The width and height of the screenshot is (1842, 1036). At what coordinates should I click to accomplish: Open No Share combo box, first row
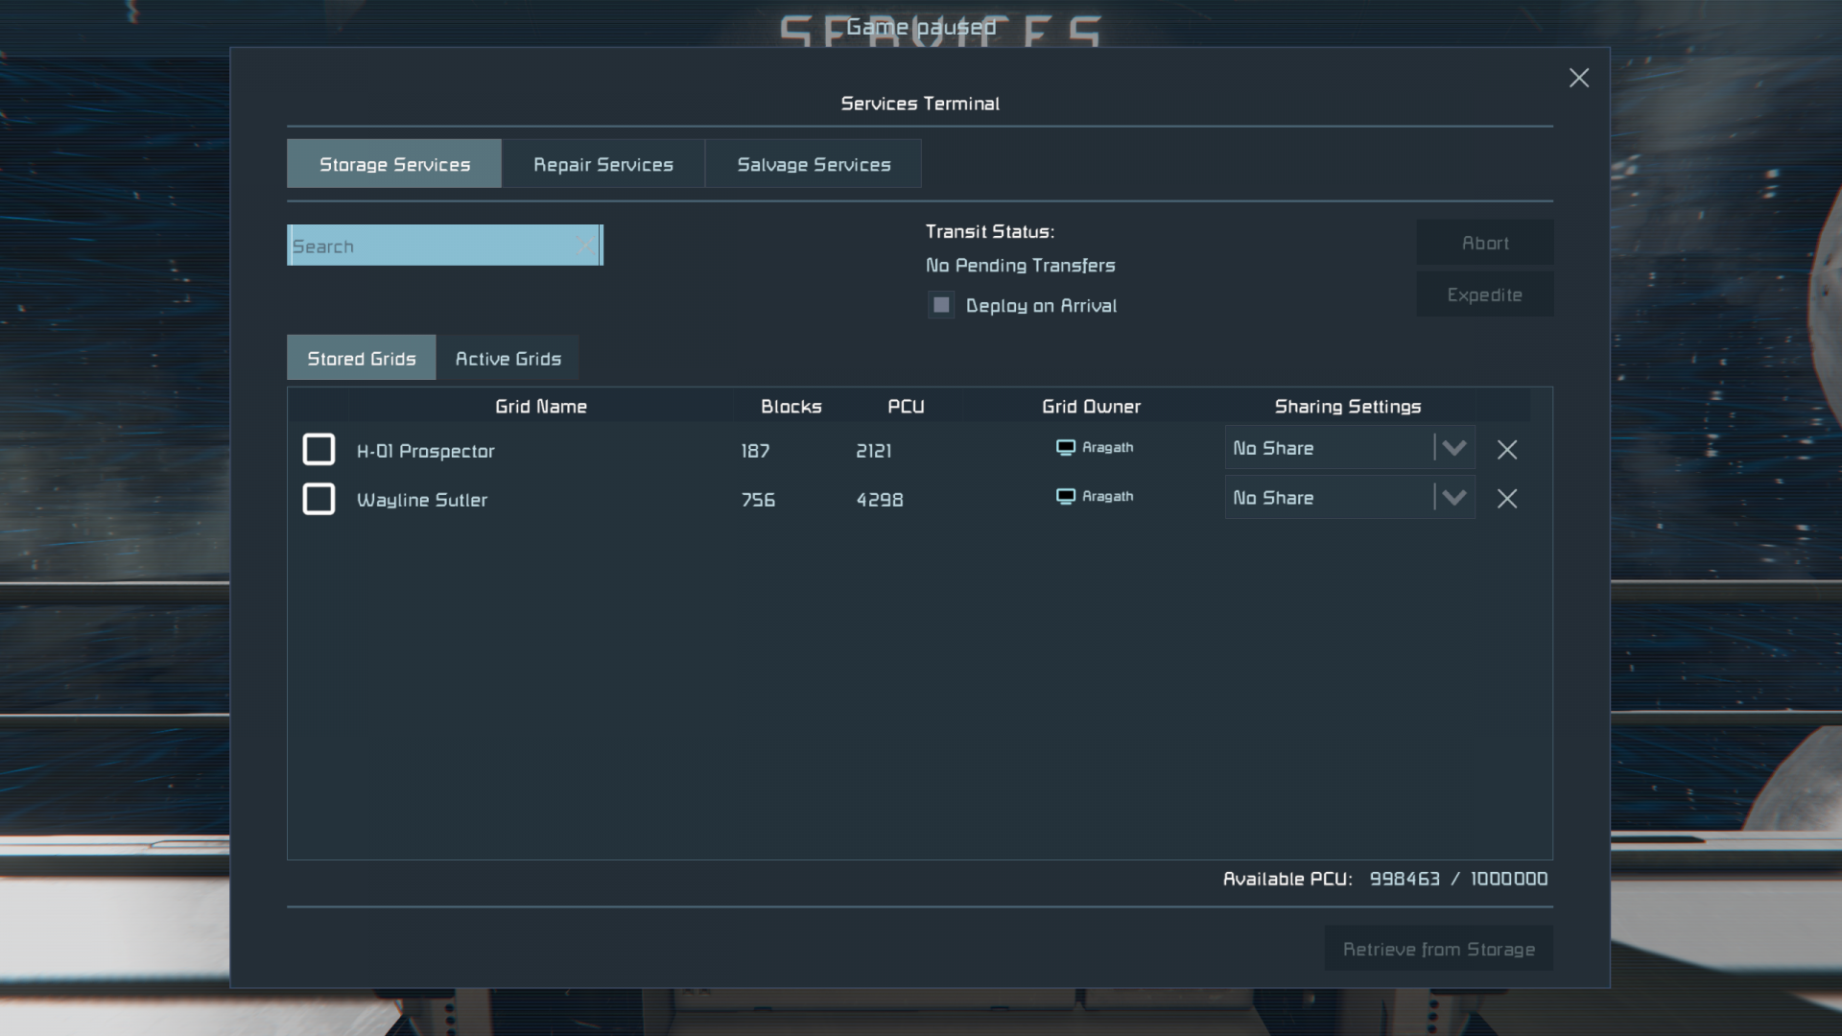(1350, 448)
